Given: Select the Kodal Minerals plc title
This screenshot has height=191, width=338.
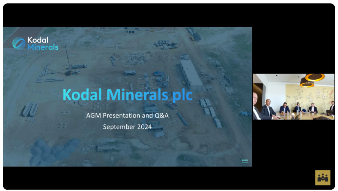Looking at the screenshot, I should [x=127, y=95].
